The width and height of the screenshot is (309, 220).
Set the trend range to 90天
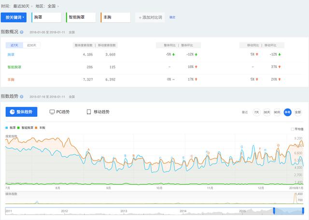point(277,112)
